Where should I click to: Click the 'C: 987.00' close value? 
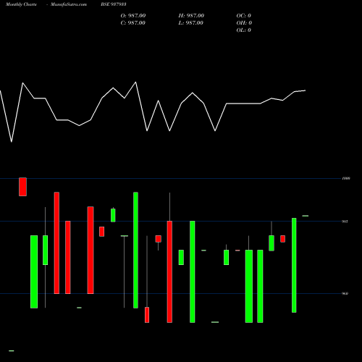click(x=133, y=23)
